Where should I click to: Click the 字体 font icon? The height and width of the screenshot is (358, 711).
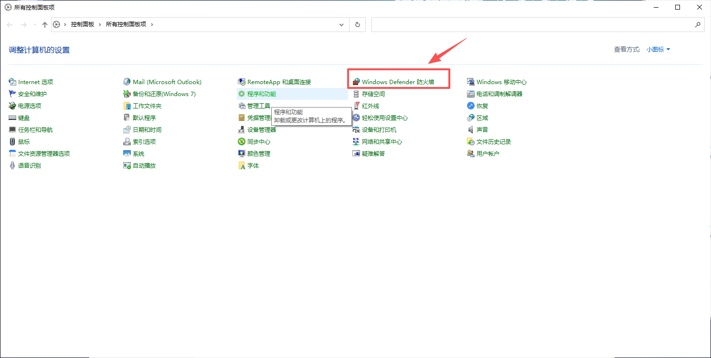(x=242, y=165)
